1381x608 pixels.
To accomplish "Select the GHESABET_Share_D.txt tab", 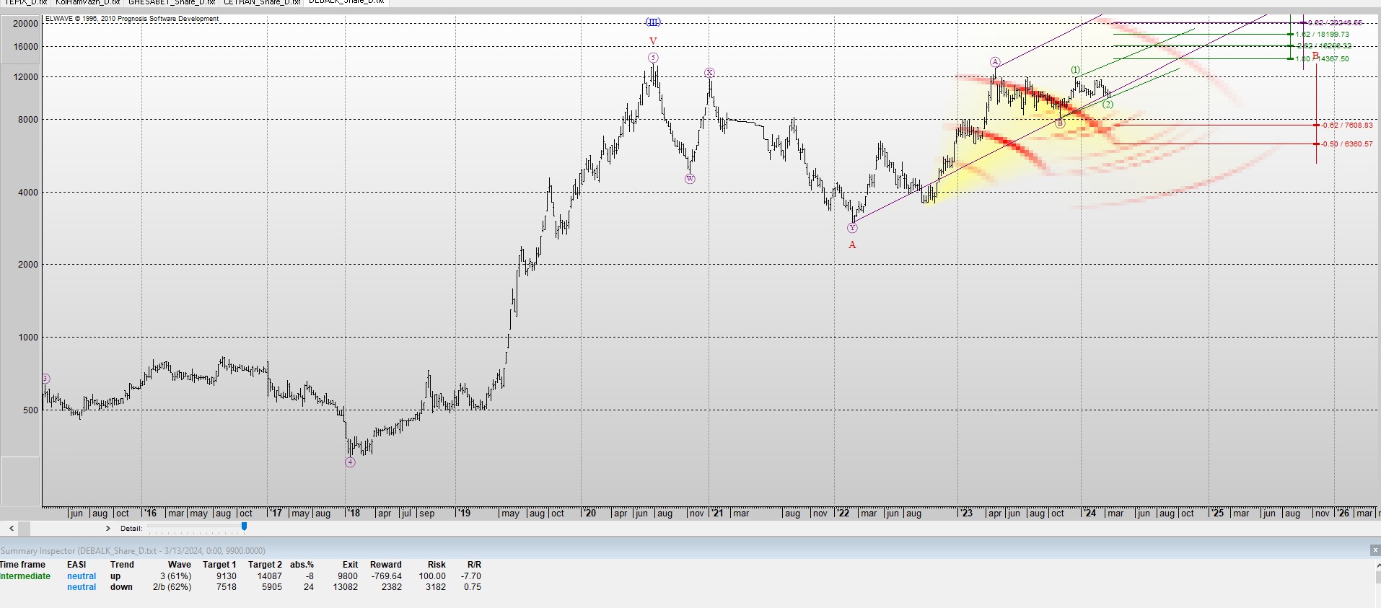I will coord(171,2).
